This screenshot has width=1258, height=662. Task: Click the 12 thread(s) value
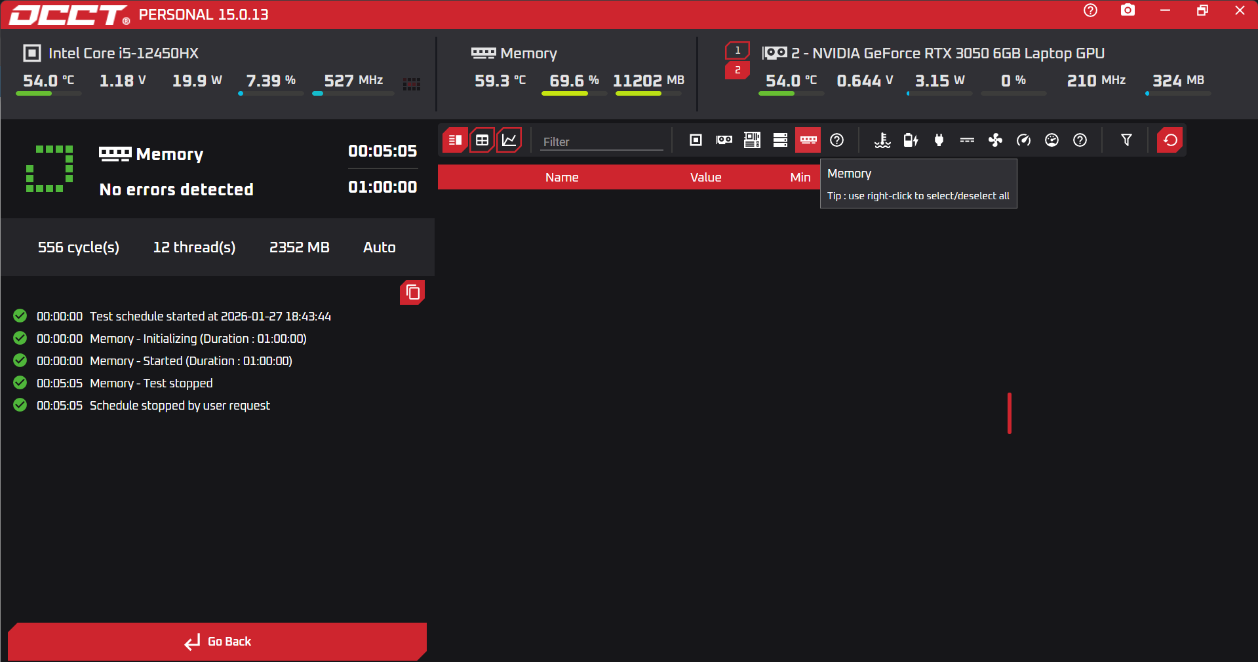tap(194, 247)
